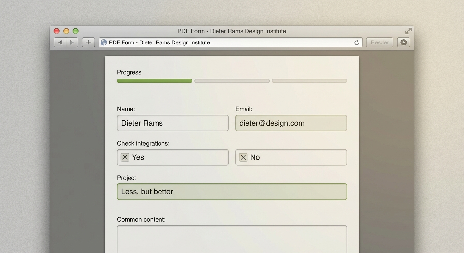Open a new tab with the plus icon
The width and height of the screenshot is (464, 253).
point(88,42)
